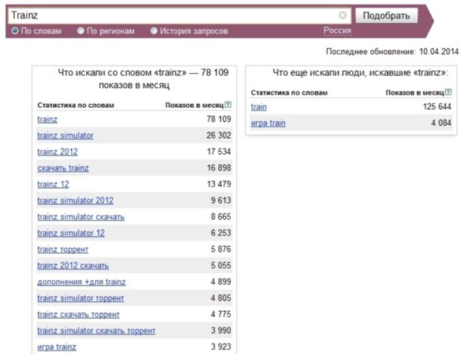Click the value '4 775' in the table
469x354 pixels.
[x=221, y=315]
